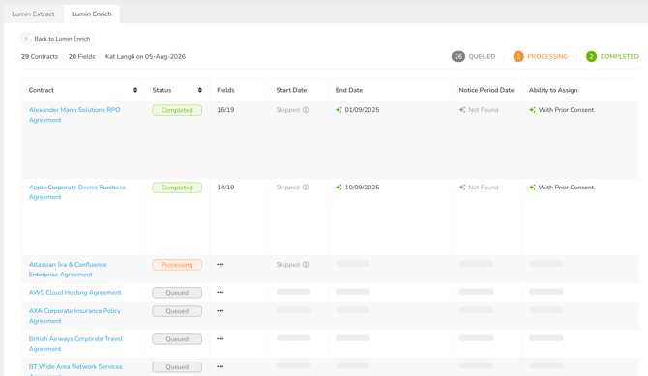Click sparkle icon by With Prior Consent, Apple row
The image size is (648, 376).
[532, 188]
